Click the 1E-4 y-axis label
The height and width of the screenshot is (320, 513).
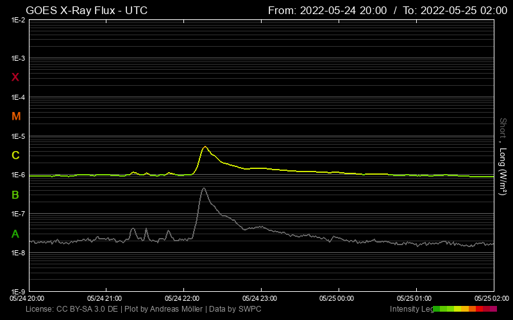pos(18,97)
